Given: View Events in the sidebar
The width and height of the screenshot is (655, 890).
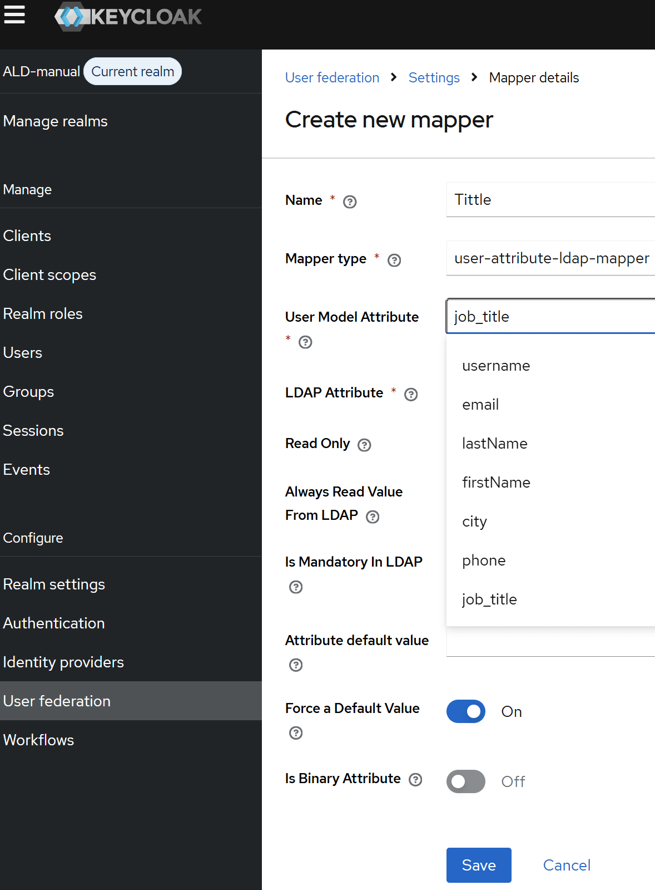Looking at the screenshot, I should [131, 470].
